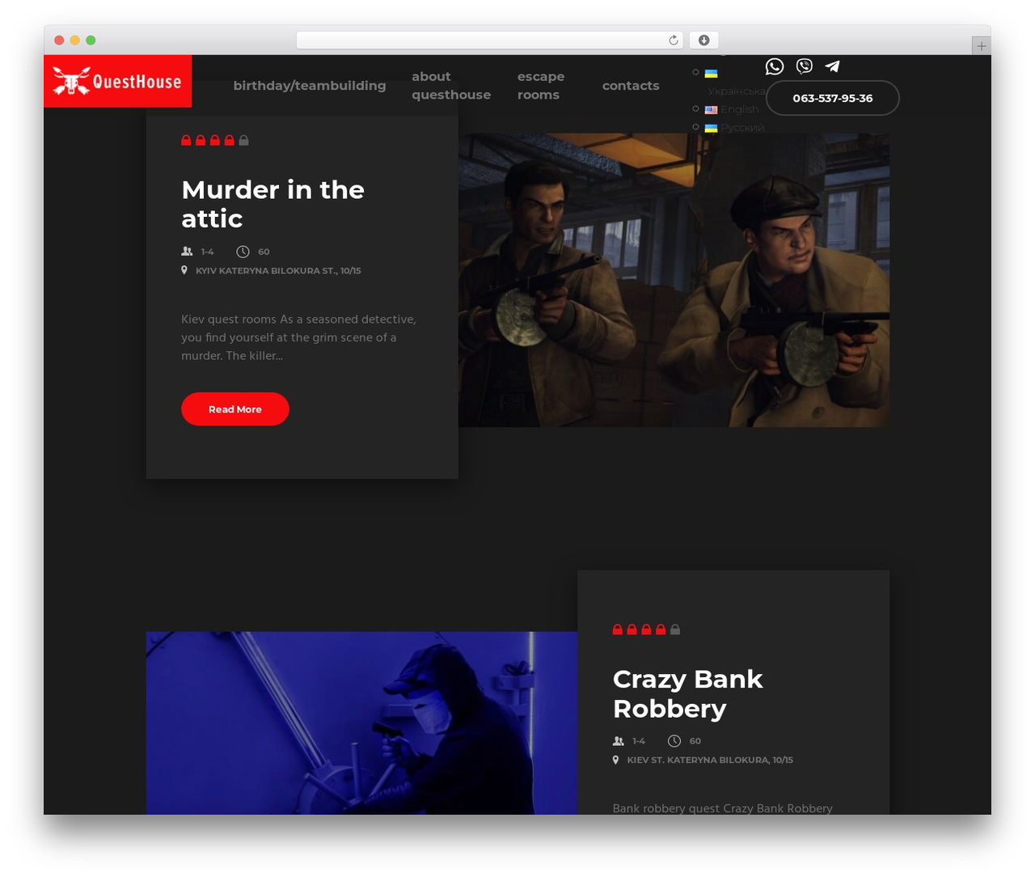Click the browser reload icon

pyautogui.click(x=674, y=40)
